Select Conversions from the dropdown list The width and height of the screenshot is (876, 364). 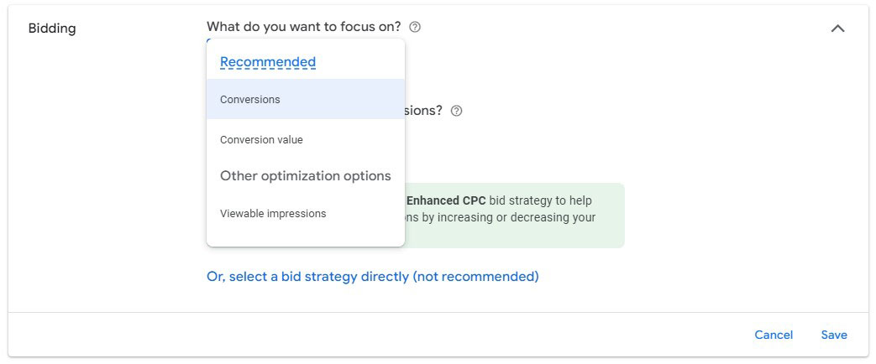[x=306, y=99]
